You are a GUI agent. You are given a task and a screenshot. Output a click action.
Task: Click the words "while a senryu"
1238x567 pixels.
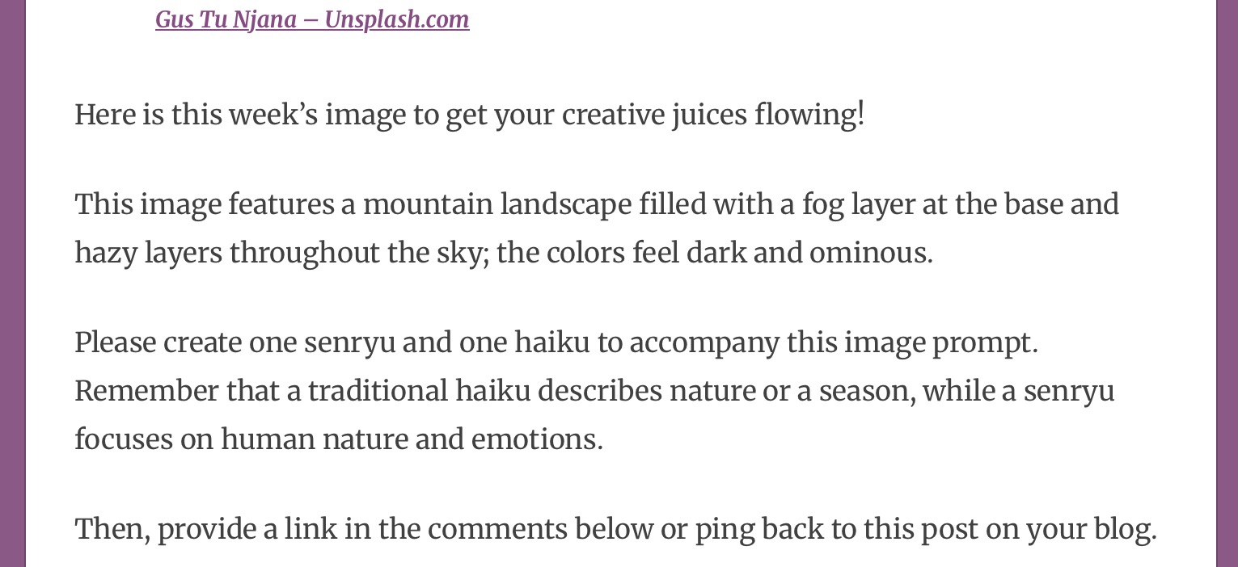tap(1018, 391)
